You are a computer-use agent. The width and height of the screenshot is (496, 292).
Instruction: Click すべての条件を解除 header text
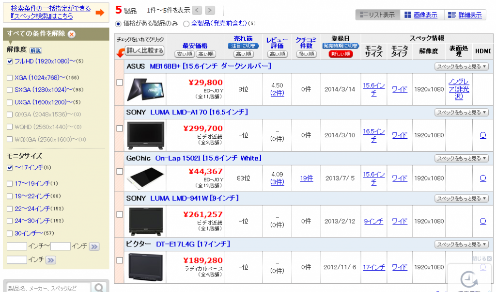tap(36, 33)
